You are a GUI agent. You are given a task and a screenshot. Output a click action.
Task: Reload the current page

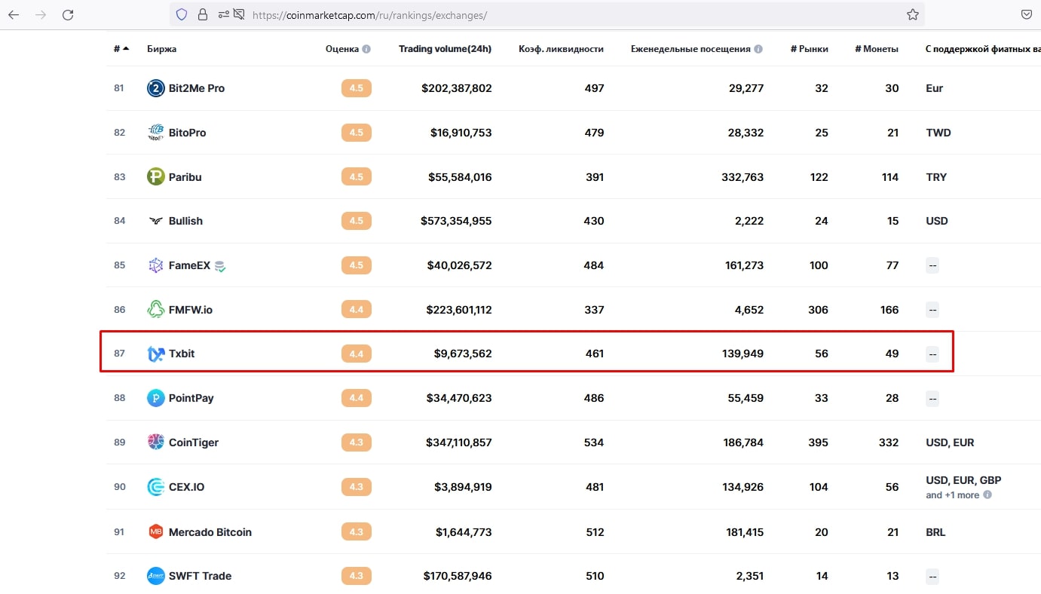(x=68, y=14)
